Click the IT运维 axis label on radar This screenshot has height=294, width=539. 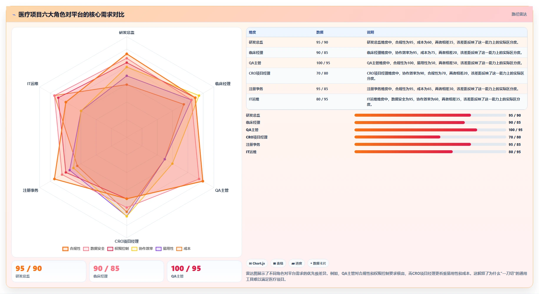click(33, 84)
